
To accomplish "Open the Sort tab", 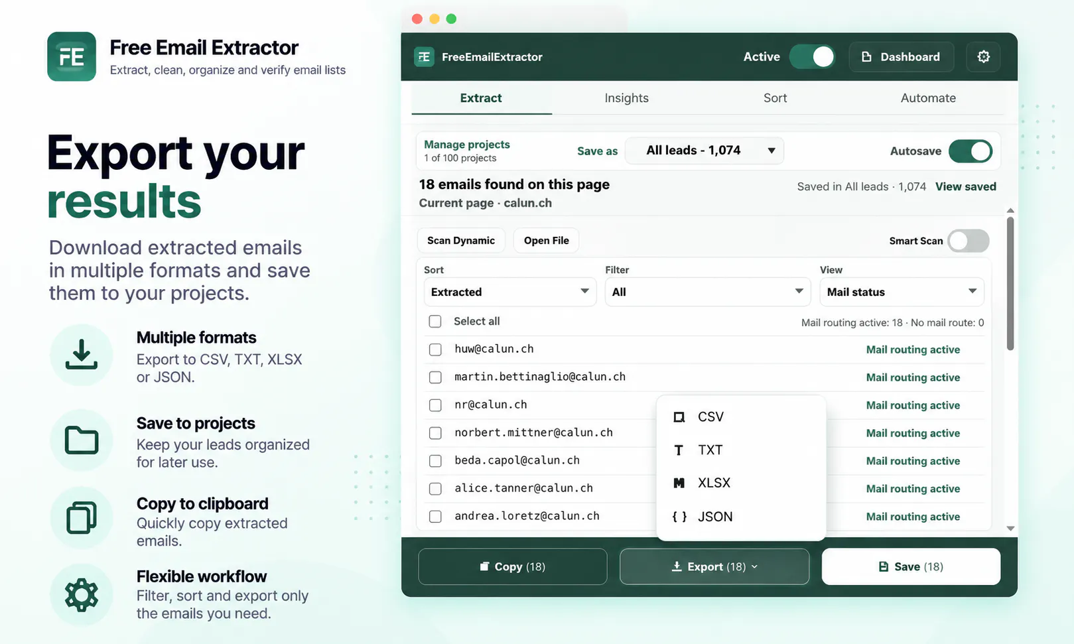I will coord(775,98).
